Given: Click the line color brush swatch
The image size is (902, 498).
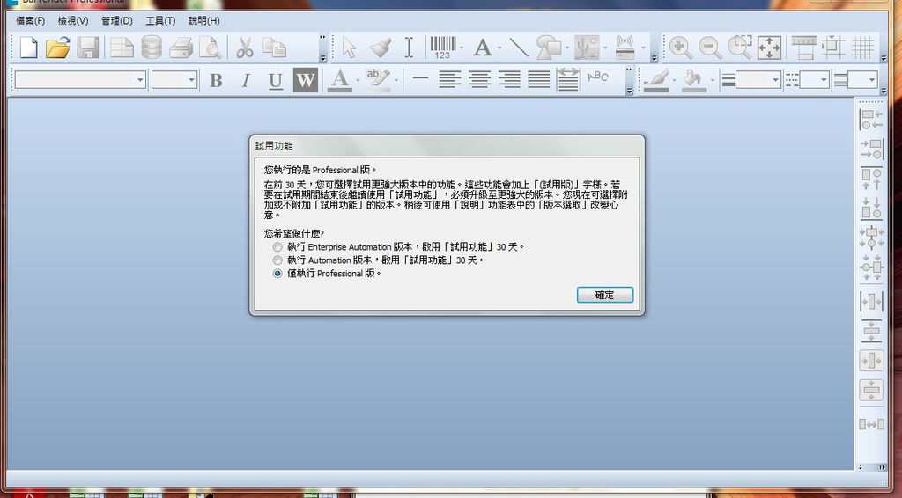Looking at the screenshot, I should (x=656, y=80).
